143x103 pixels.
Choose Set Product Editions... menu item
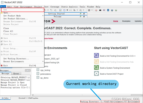[22, 18]
